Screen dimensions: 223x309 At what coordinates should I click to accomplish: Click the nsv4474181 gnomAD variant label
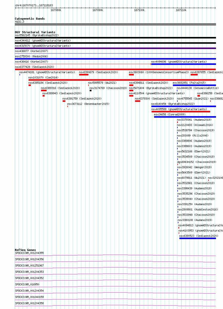click(47, 72)
